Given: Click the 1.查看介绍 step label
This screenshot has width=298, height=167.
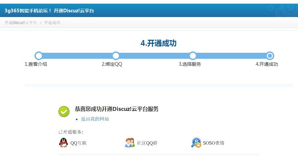Looking at the screenshot, I should pyautogui.click(x=36, y=64).
